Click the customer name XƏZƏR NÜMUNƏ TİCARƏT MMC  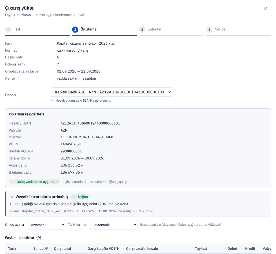(87, 137)
